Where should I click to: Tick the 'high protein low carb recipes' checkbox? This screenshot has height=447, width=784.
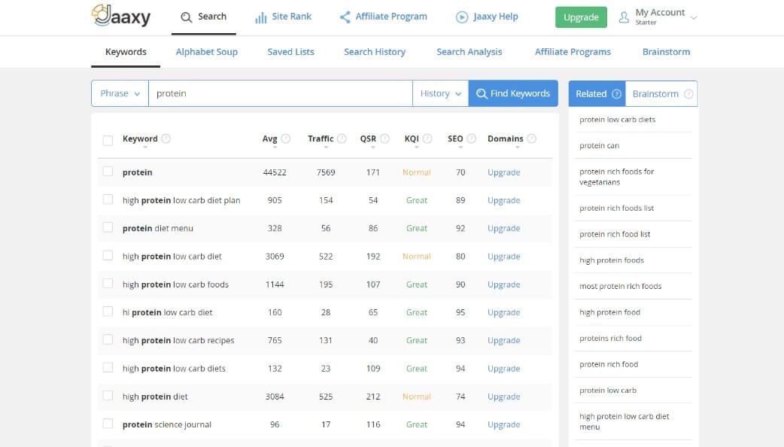tap(108, 339)
